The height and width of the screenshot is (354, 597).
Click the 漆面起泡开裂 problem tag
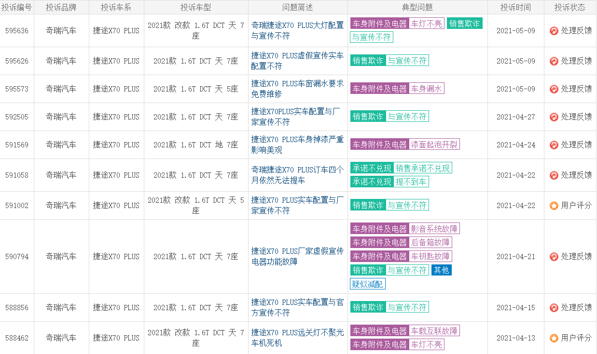click(x=434, y=144)
